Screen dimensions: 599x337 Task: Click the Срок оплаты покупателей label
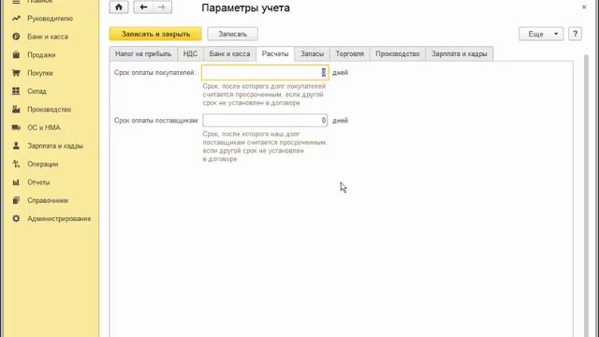pyautogui.click(x=154, y=73)
